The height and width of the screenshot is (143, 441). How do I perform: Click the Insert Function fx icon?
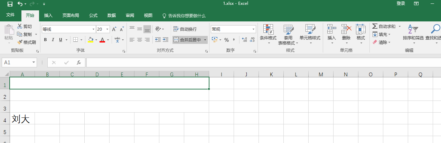(x=79, y=63)
